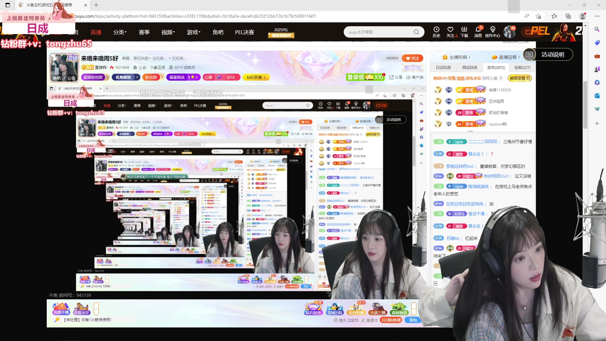Open the 福星挑战 pill
Viewport: 606px width, 341px height.
(183, 77)
